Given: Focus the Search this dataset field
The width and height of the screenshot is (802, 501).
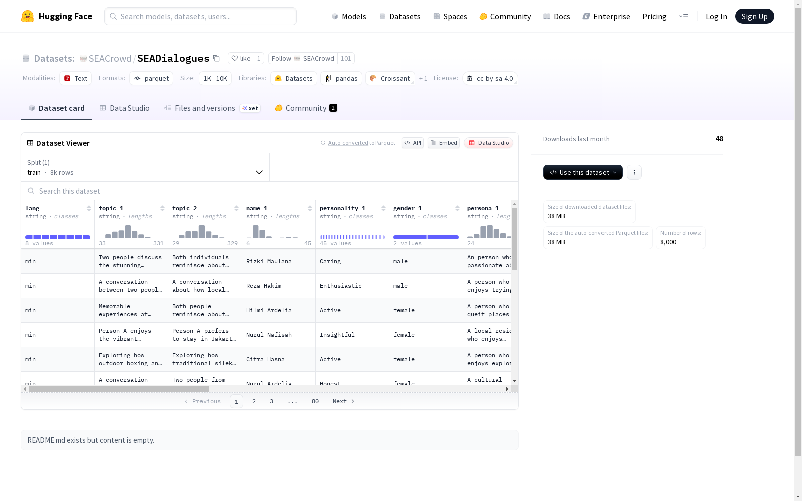Looking at the screenshot, I should click(270, 191).
